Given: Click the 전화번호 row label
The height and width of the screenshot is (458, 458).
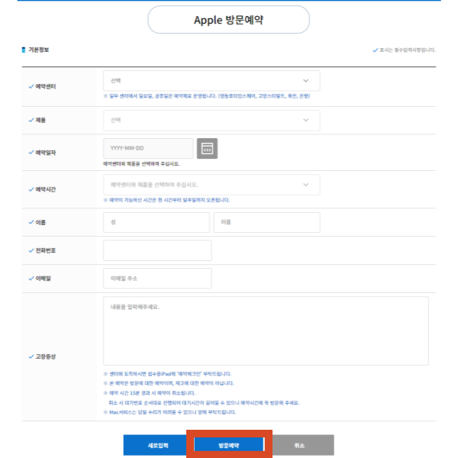Looking at the screenshot, I should coord(45,250).
